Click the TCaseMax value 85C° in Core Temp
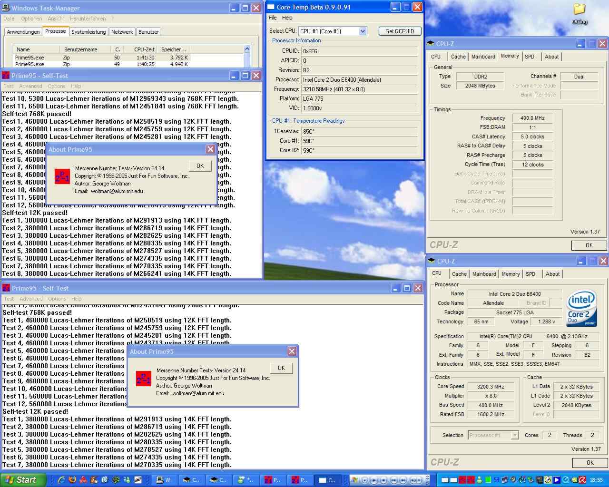Image resolution: width=609 pixels, height=487 pixels. click(x=359, y=131)
